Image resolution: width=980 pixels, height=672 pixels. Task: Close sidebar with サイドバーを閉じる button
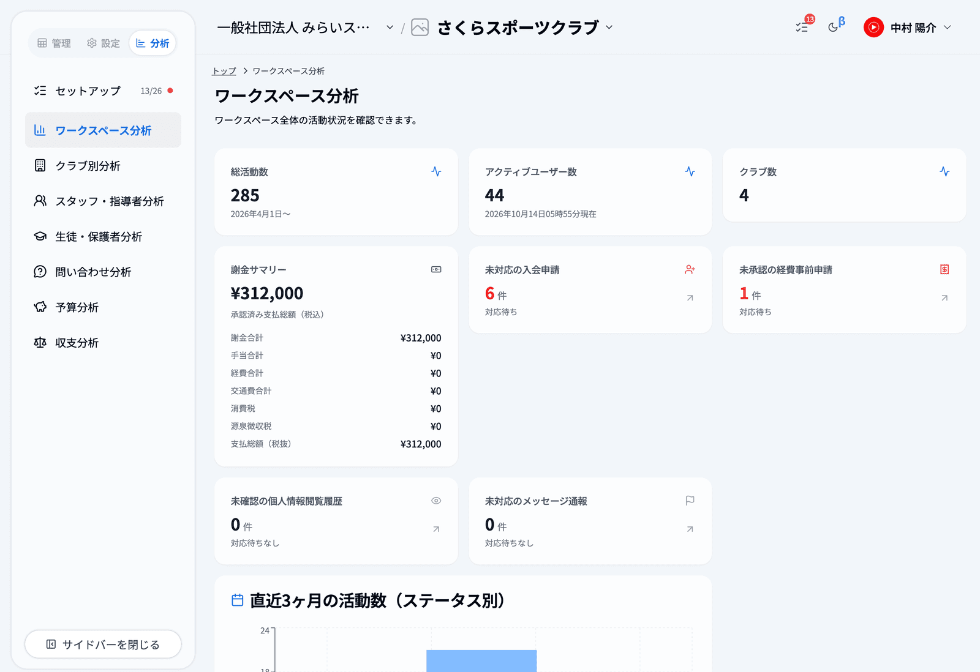click(103, 644)
